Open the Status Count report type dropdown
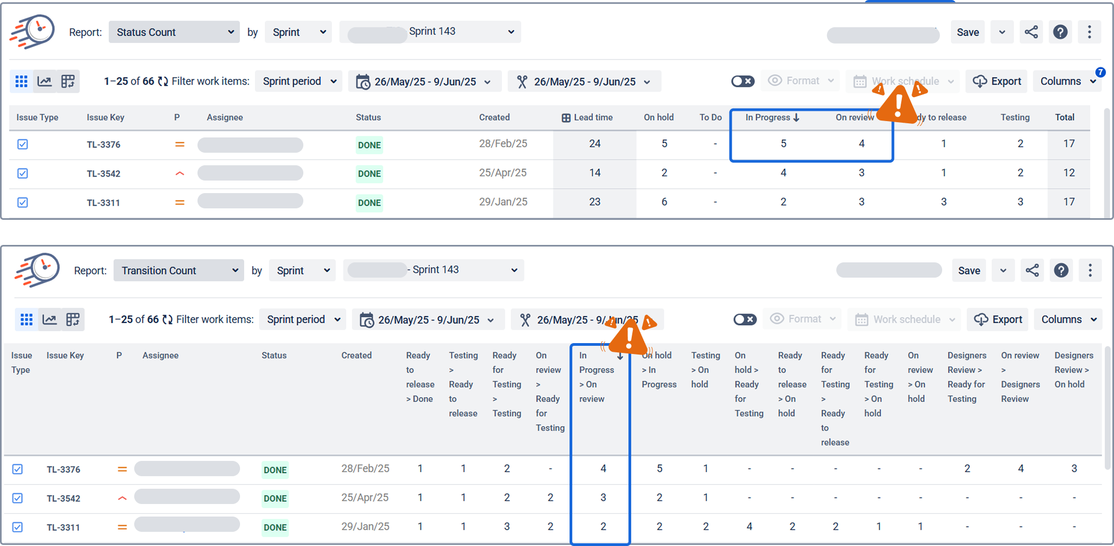Screen dimensions: 1114x546 [173, 32]
